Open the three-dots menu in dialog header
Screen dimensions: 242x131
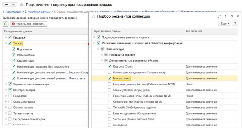coord(225,16)
